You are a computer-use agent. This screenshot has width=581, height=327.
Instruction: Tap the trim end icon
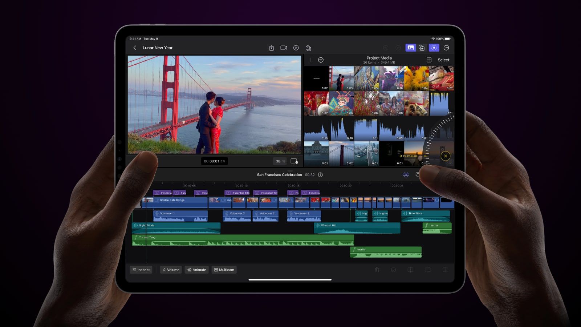click(445, 270)
